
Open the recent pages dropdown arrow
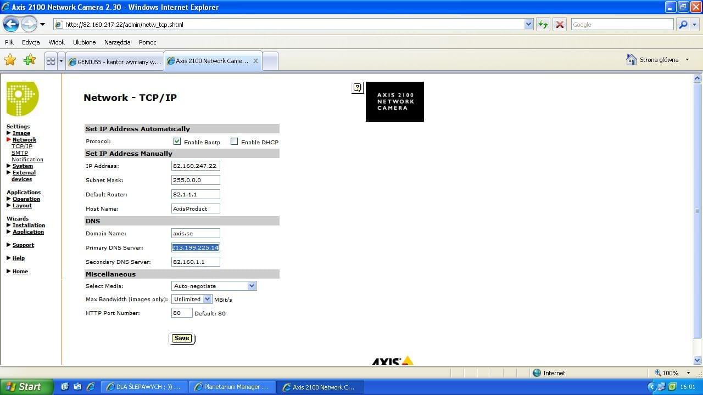tap(43, 25)
